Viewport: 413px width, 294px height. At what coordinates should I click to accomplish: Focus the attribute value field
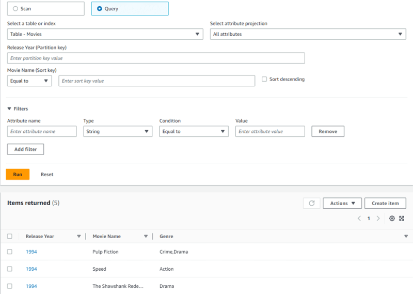tap(270, 131)
